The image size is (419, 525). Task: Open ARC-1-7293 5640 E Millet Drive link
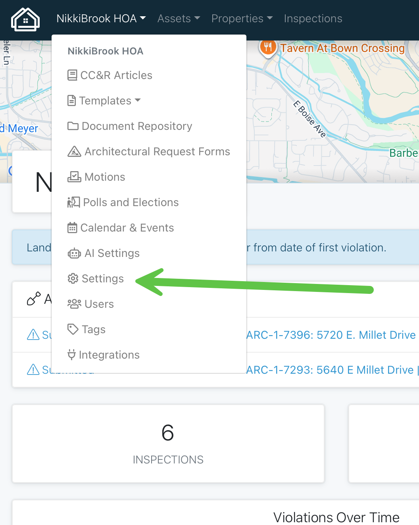[330, 370]
